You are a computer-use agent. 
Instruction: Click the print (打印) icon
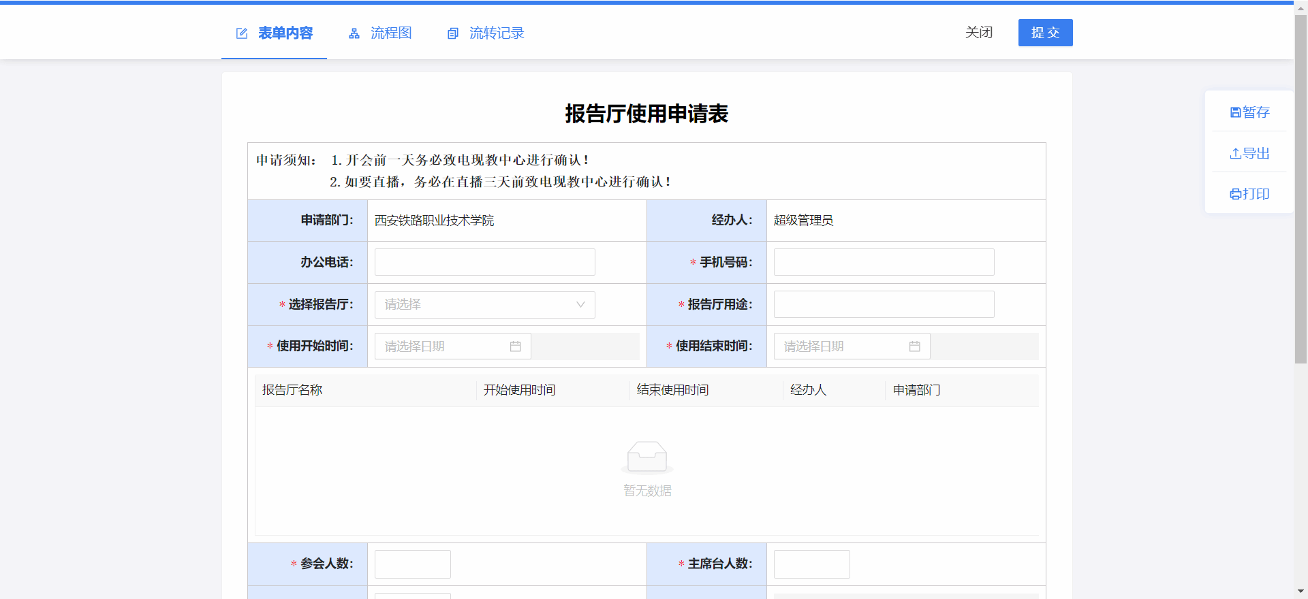1235,195
